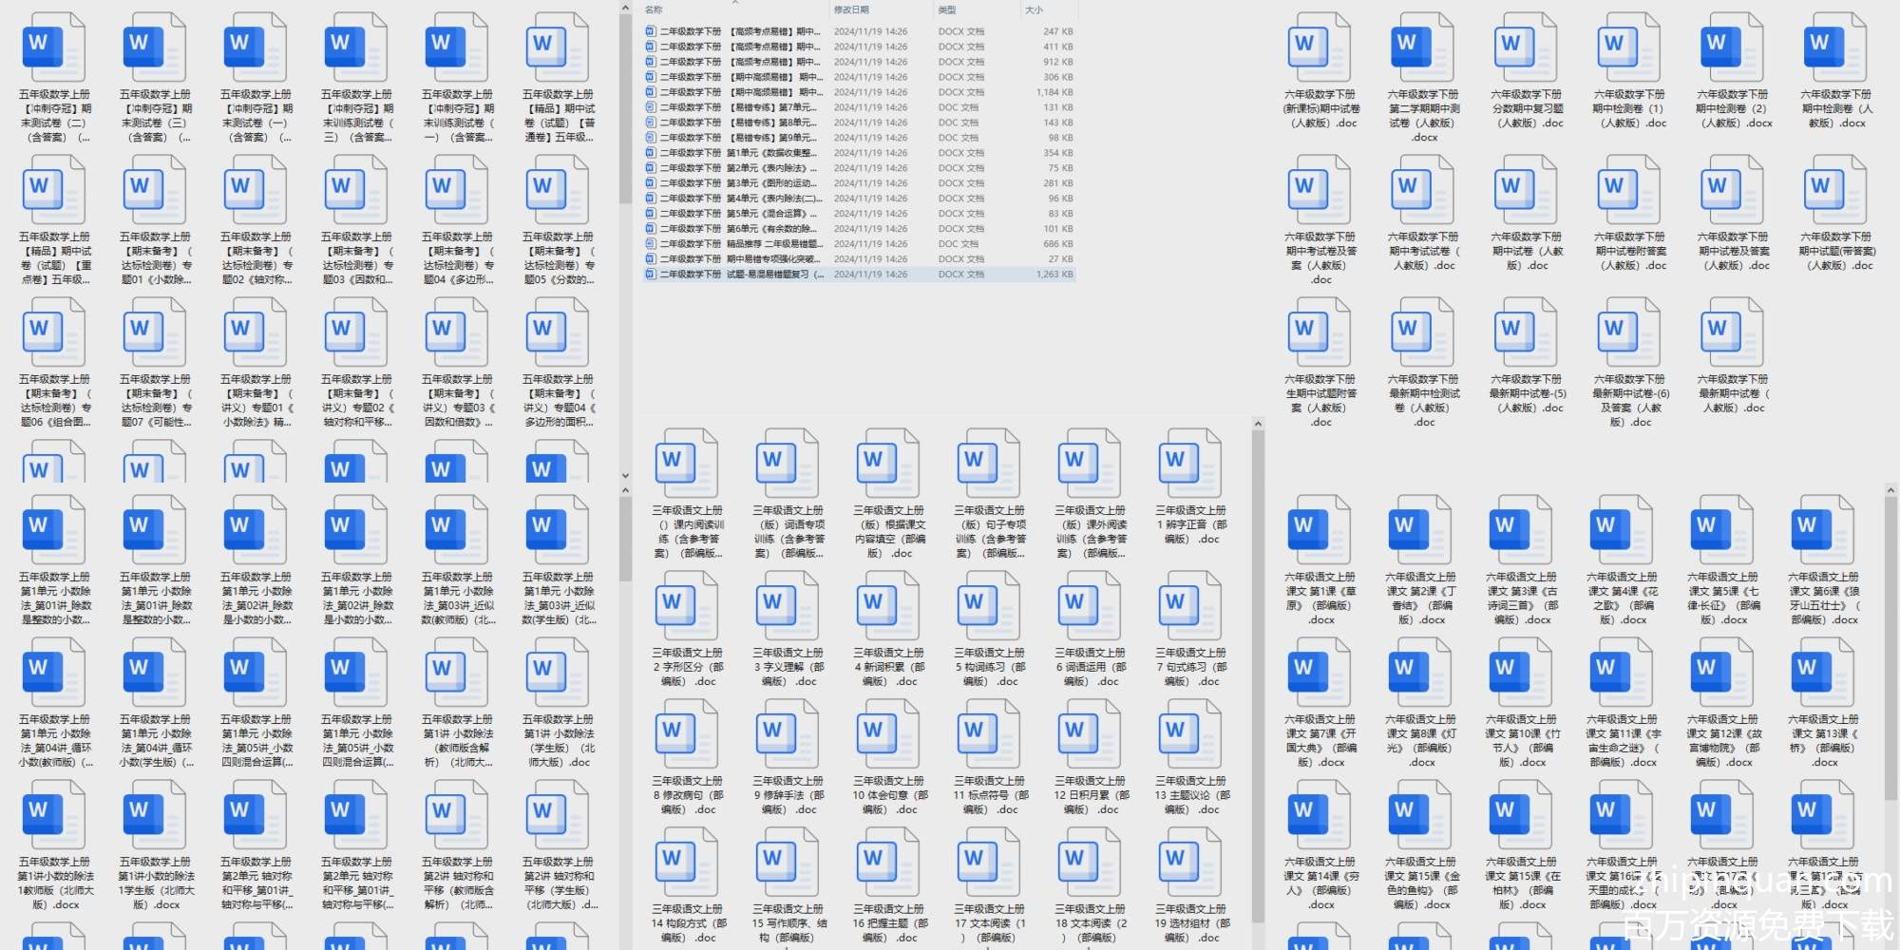This screenshot has height=950, width=1900.
Task: Open 六年级数学下册 最新期中试卷-(5) file icon
Action: coord(1526,332)
